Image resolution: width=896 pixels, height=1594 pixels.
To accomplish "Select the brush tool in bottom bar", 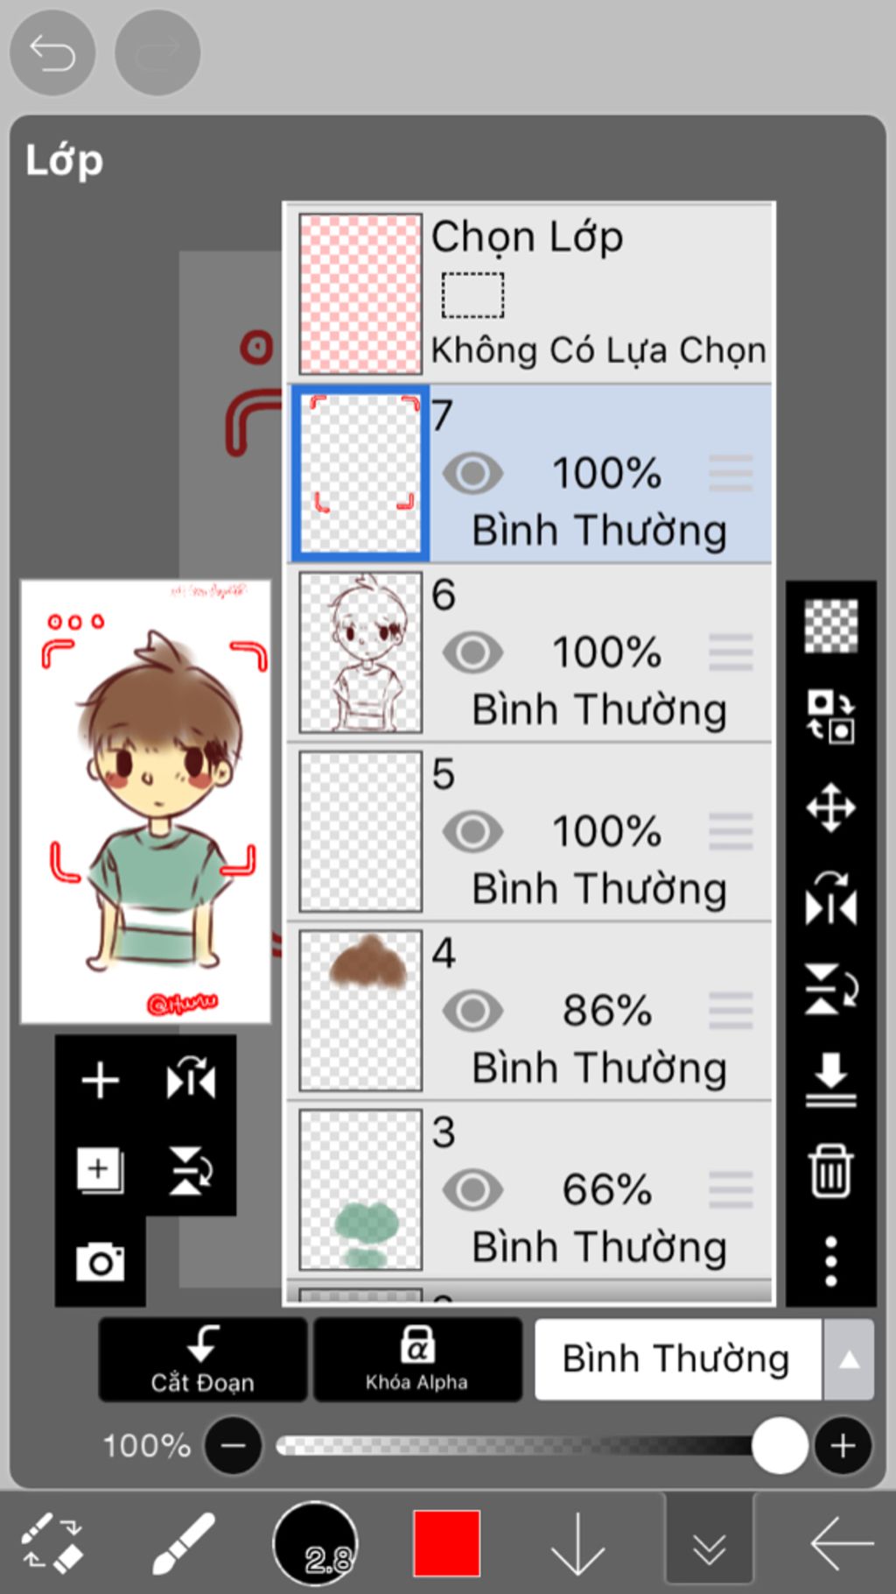I will [184, 1543].
